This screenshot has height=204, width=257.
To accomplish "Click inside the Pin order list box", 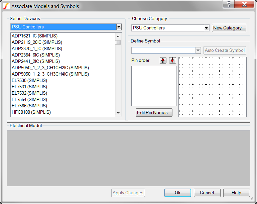I will click(x=154, y=86).
